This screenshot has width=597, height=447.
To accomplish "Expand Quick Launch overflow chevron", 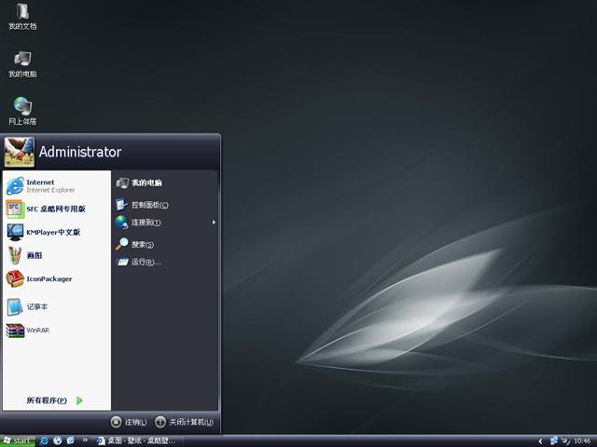I will [85, 440].
